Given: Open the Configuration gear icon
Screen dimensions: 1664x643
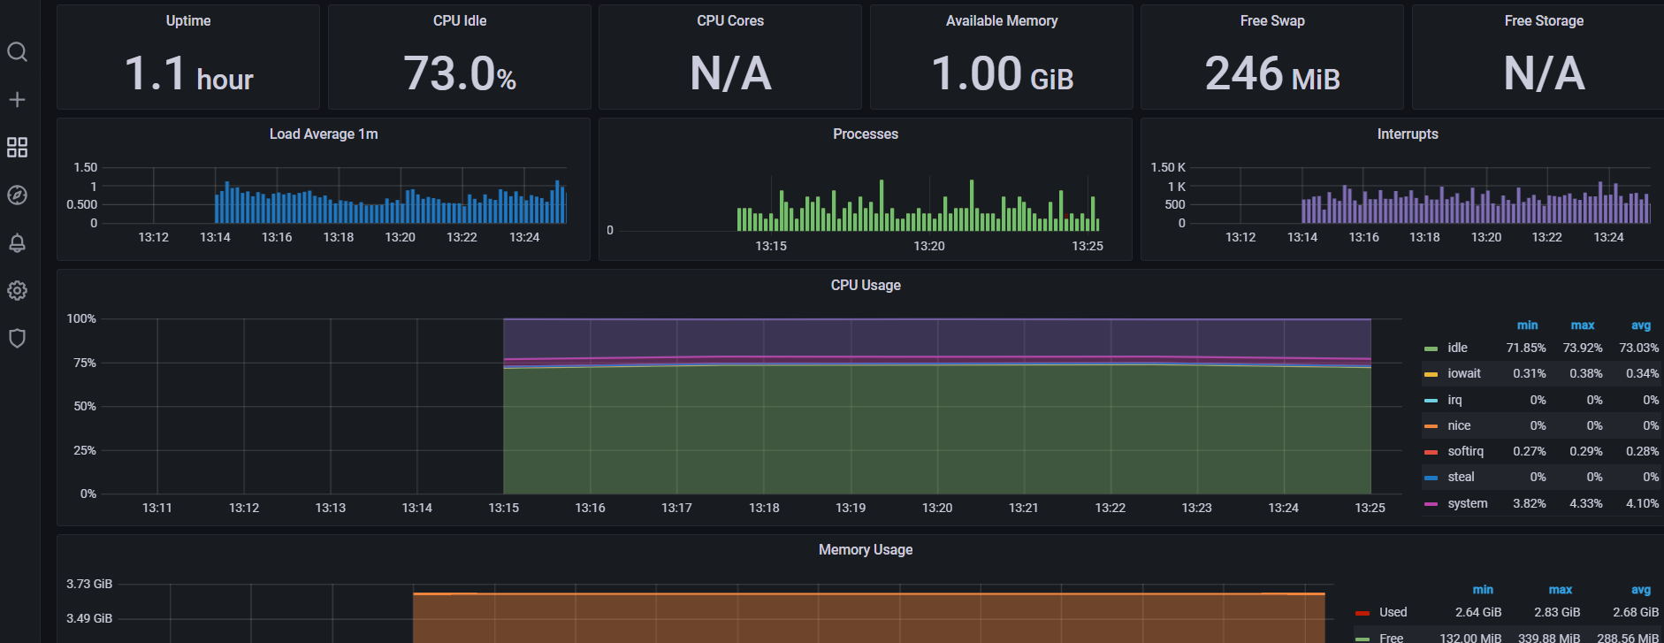Looking at the screenshot, I should (x=17, y=291).
